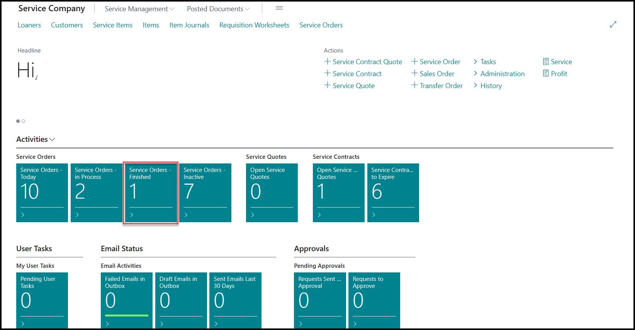Click the Approvals heading text
The width and height of the screenshot is (635, 330).
coord(311,249)
